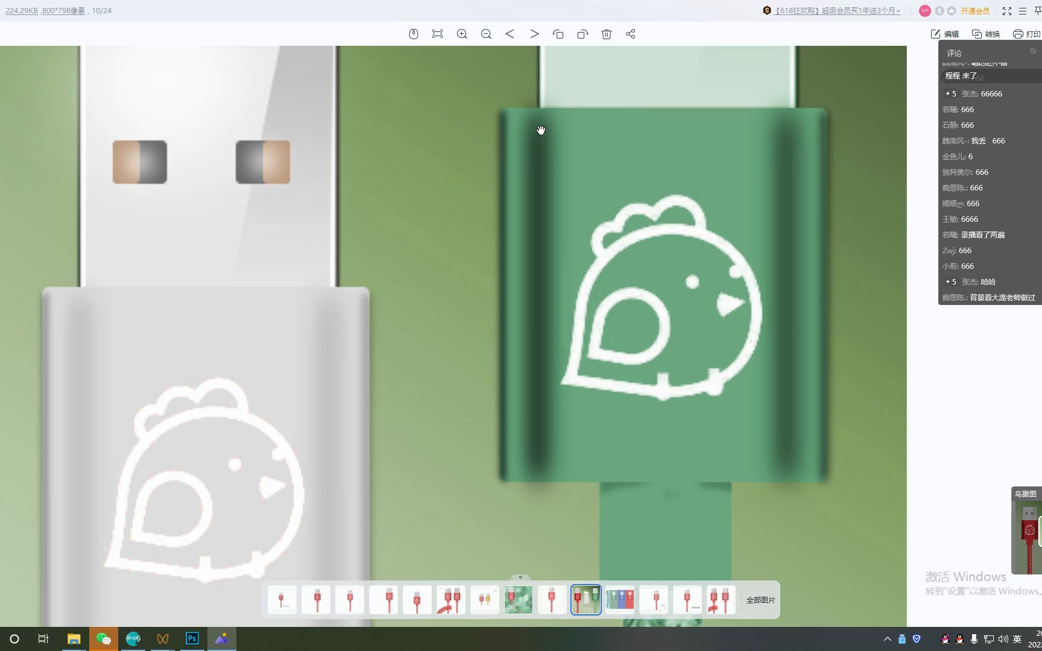The width and height of the screenshot is (1042, 651).
Task: Open the orange butterfly app on taskbar
Action: (162, 639)
